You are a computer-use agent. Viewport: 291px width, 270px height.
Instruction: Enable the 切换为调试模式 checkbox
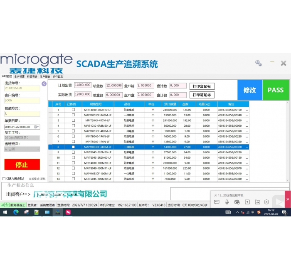click(4, 179)
